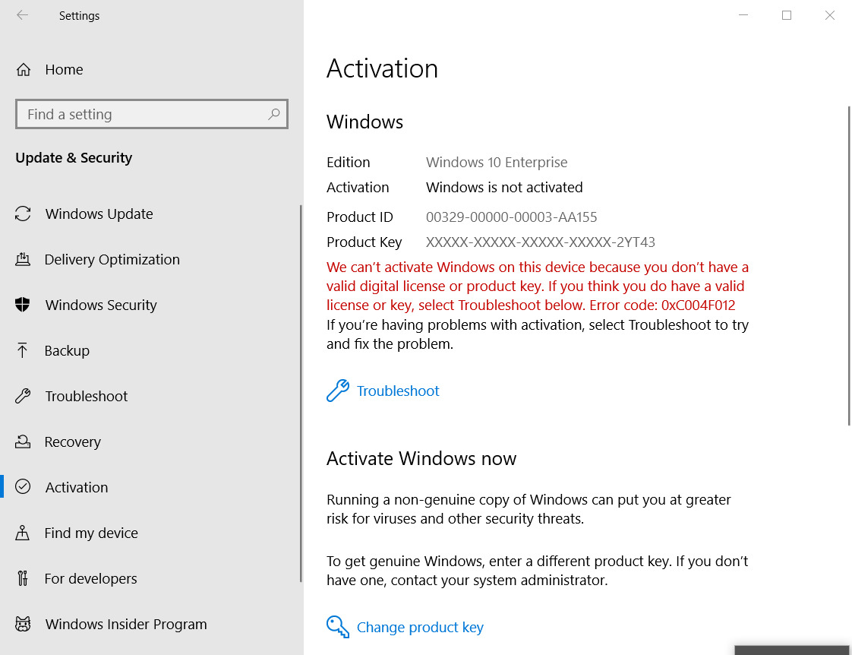Minimize the Settings window
852x655 pixels.
click(x=743, y=15)
